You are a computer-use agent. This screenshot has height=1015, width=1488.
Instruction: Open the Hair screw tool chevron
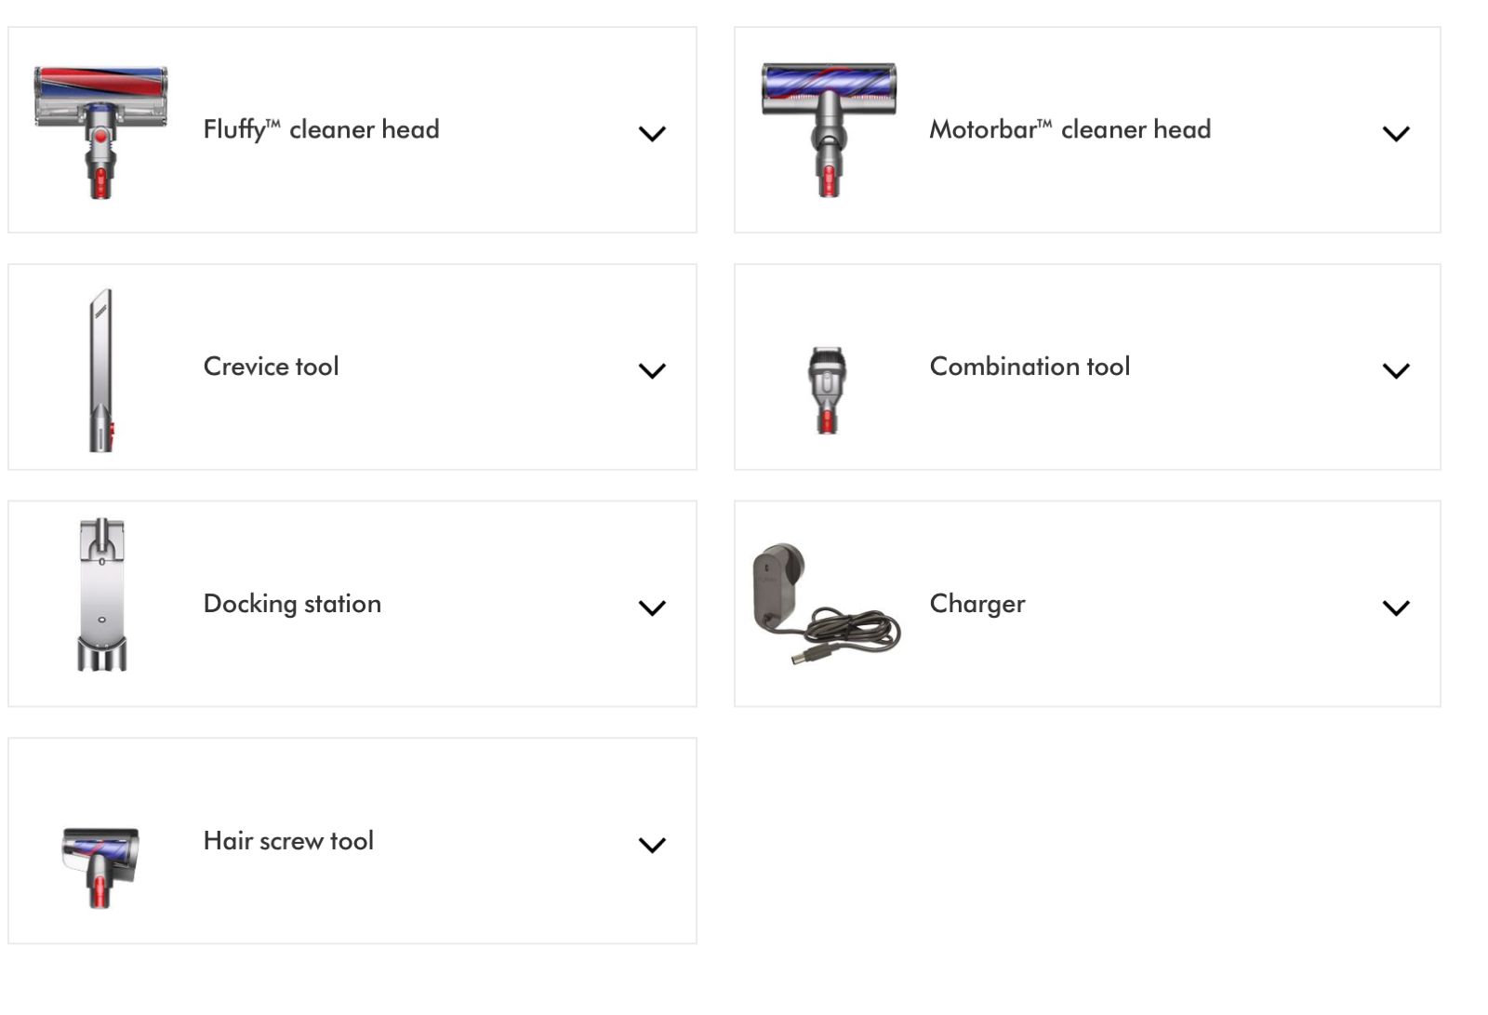tap(652, 846)
